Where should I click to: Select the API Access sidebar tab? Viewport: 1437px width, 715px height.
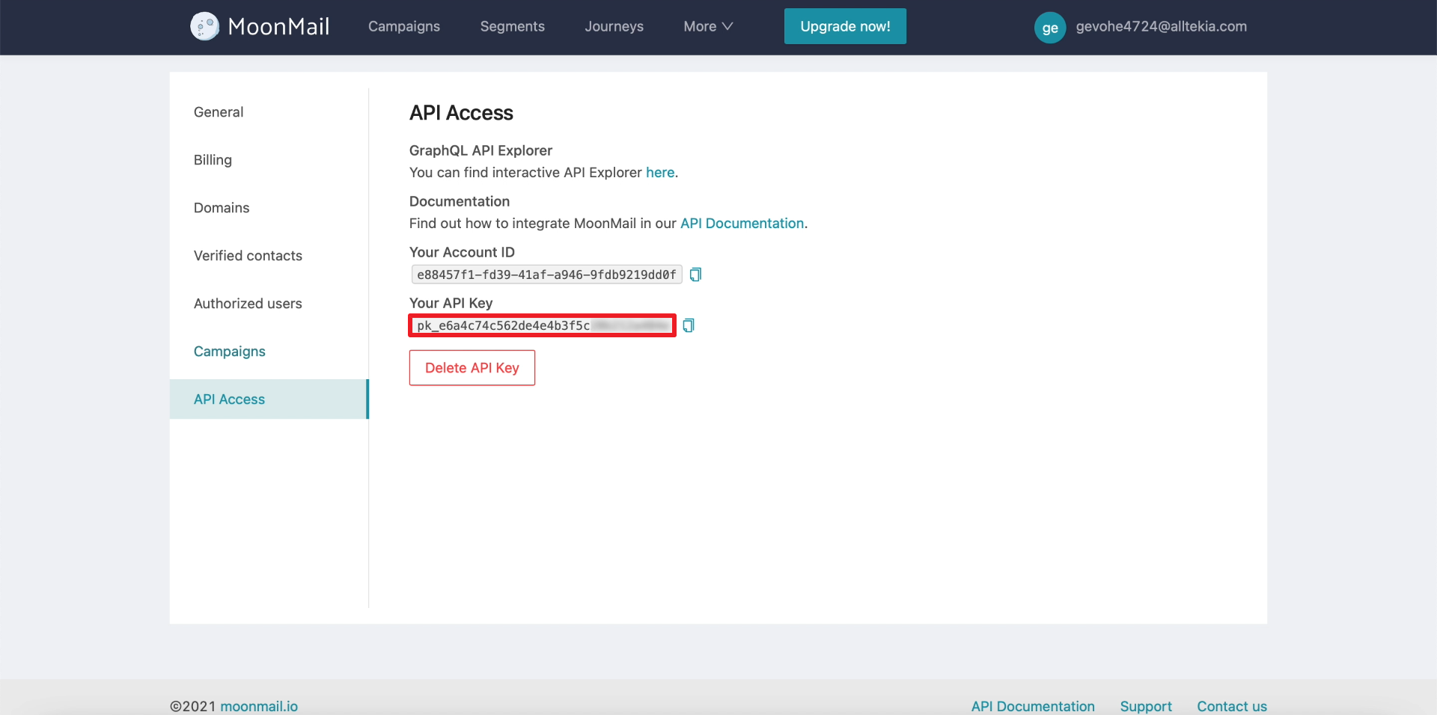tap(269, 399)
